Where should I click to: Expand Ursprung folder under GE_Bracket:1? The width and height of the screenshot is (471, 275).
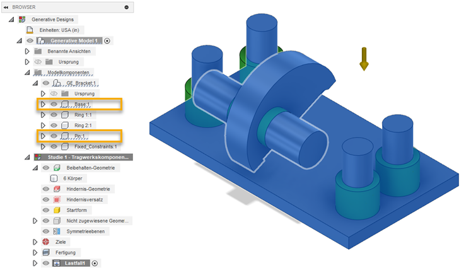(43, 94)
